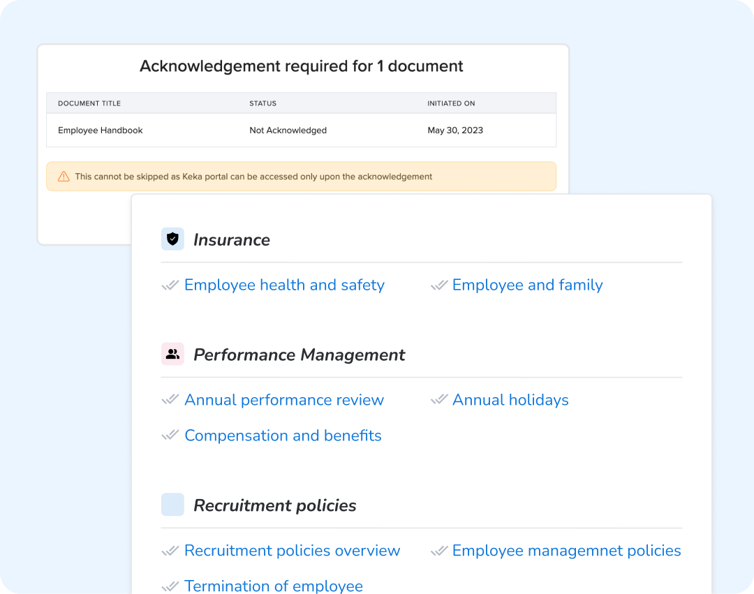Image resolution: width=754 pixels, height=594 pixels.
Task: Click the Performance Management section heading
Action: [x=299, y=355]
